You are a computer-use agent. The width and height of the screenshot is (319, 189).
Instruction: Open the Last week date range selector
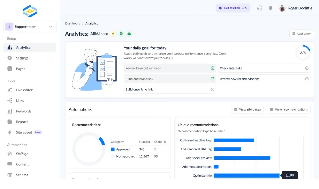pos(301,34)
